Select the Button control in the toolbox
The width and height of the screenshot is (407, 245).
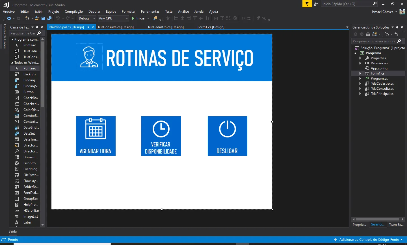(x=28, y=92)
